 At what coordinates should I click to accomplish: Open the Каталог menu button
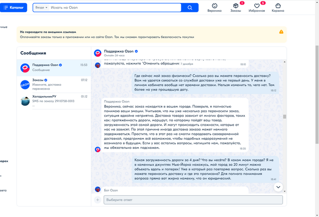pyautogui.click(x=13, y=8)
